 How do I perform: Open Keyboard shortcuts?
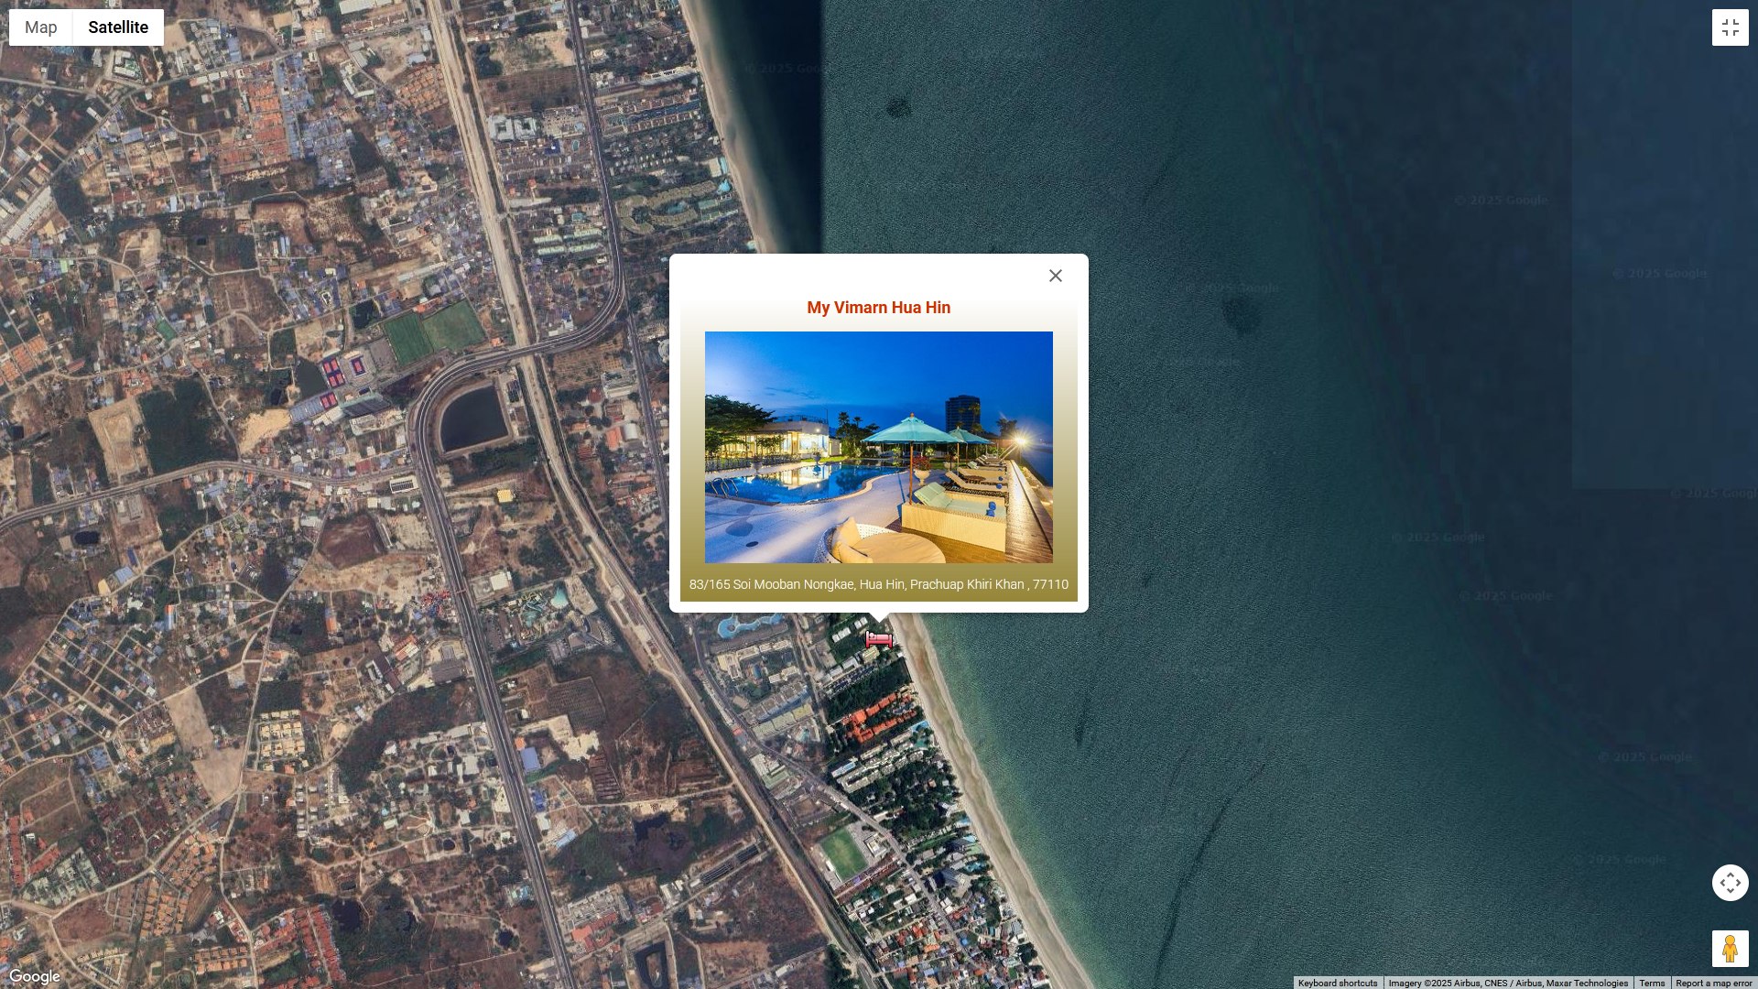(x=1337, y=983)
